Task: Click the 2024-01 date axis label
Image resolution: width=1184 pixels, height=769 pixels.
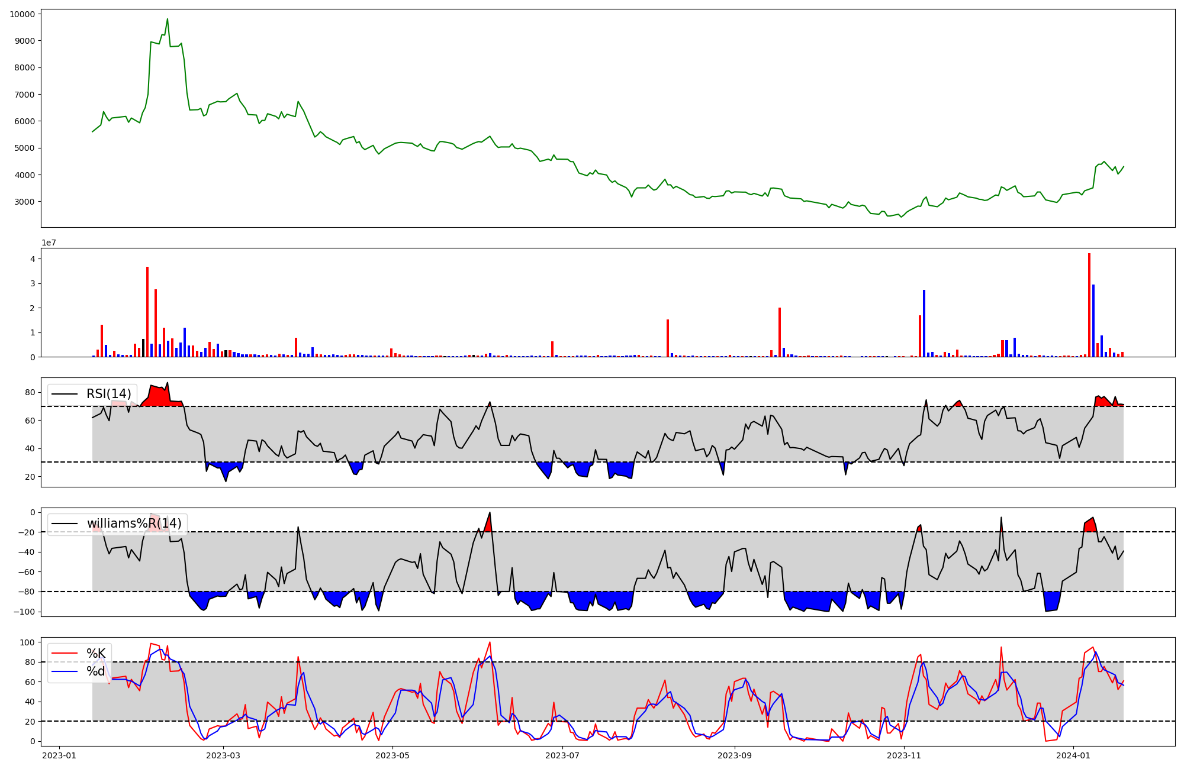Action: (x=1074, y=755)
